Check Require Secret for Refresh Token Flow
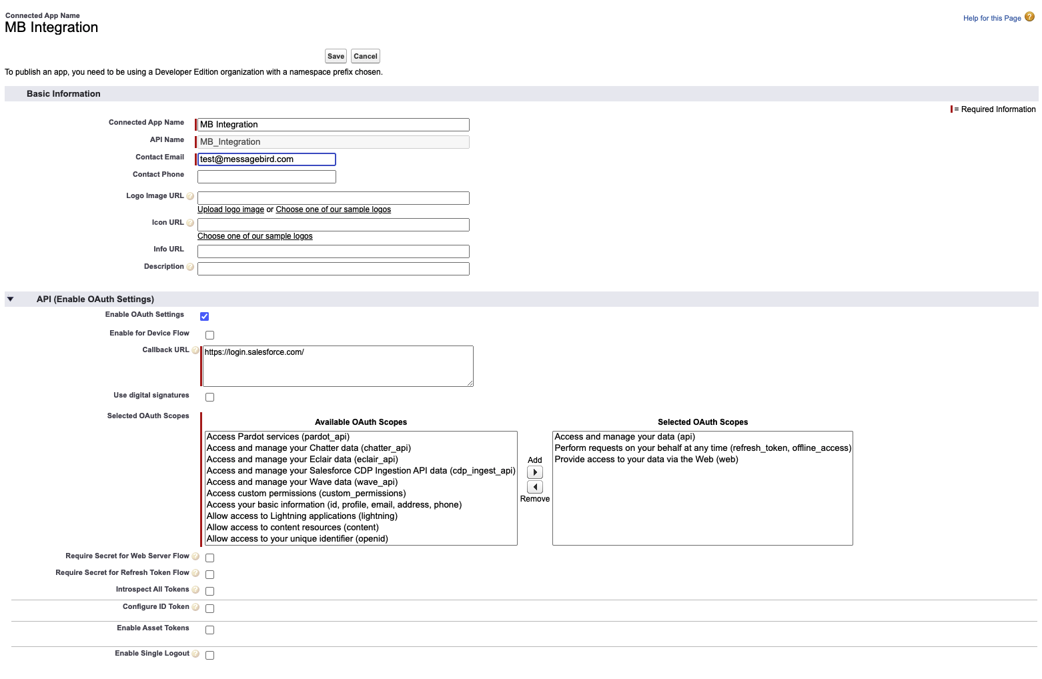This screenshot has width=1042, height=679. point(209,574)
